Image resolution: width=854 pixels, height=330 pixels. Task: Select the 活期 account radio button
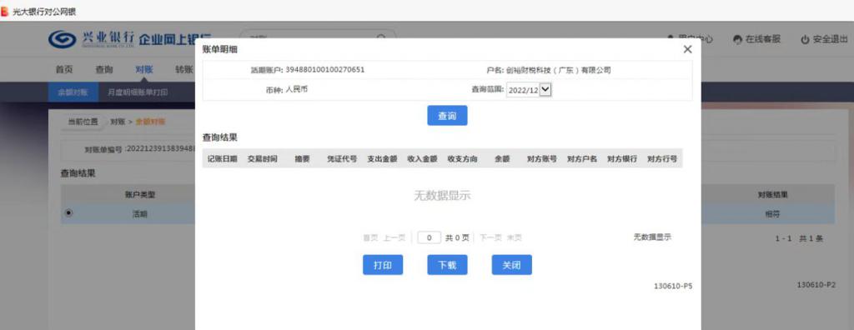pos(68,213)
